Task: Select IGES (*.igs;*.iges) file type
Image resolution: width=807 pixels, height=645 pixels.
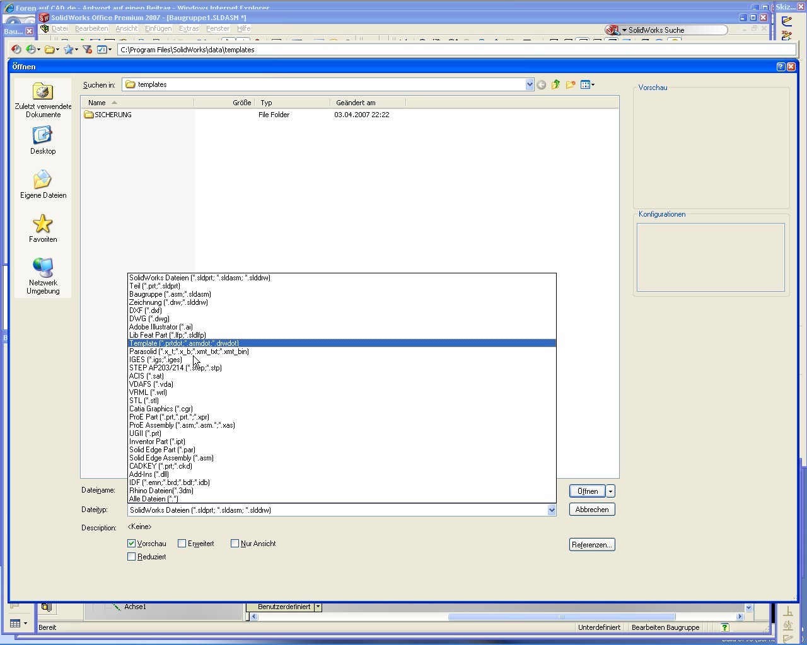Action: pos(342,360)
